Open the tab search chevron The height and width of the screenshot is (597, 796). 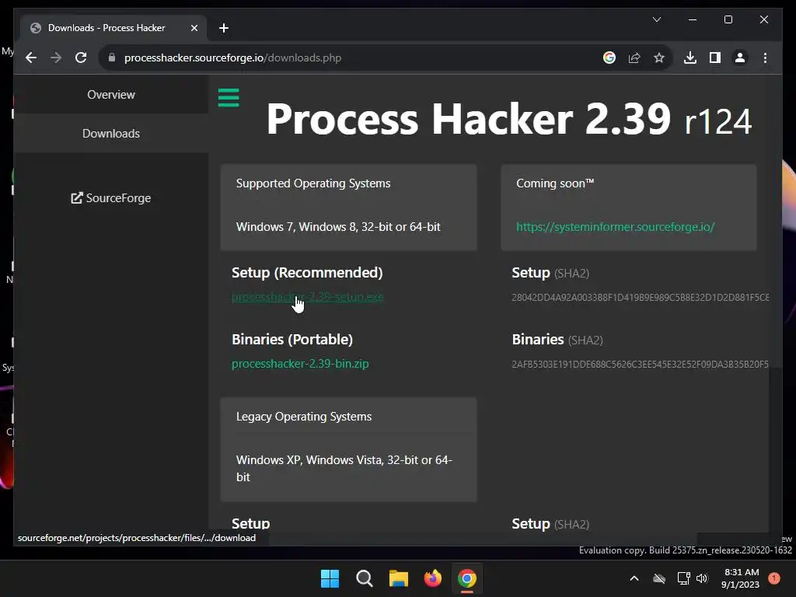pyautogui.click(x=657, y=19)
